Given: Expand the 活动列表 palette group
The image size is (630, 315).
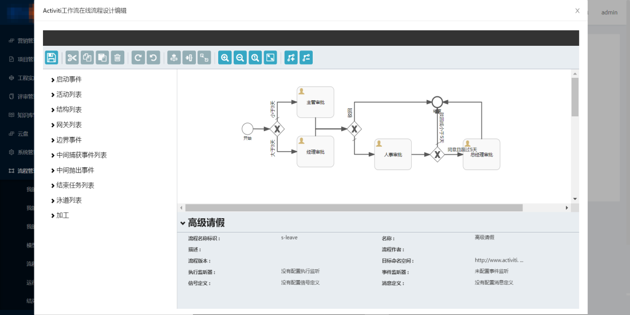Looking at the screenshot, I should 66,95.
